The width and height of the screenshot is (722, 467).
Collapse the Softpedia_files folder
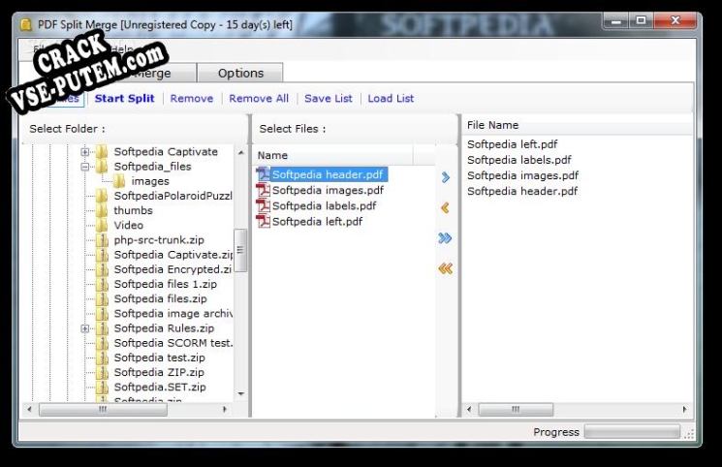84,167
